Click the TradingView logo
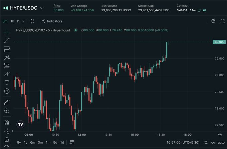This screenshot has height=149, width=227. click(x=20, y=124)
